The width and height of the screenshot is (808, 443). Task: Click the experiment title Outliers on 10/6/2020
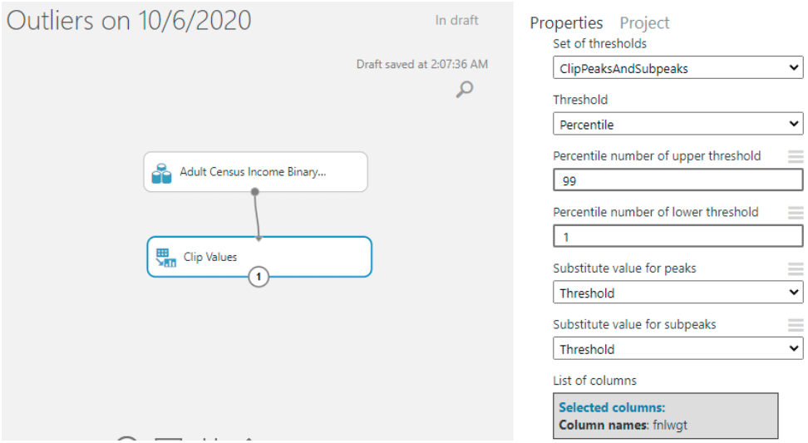[x=129, y=21]
